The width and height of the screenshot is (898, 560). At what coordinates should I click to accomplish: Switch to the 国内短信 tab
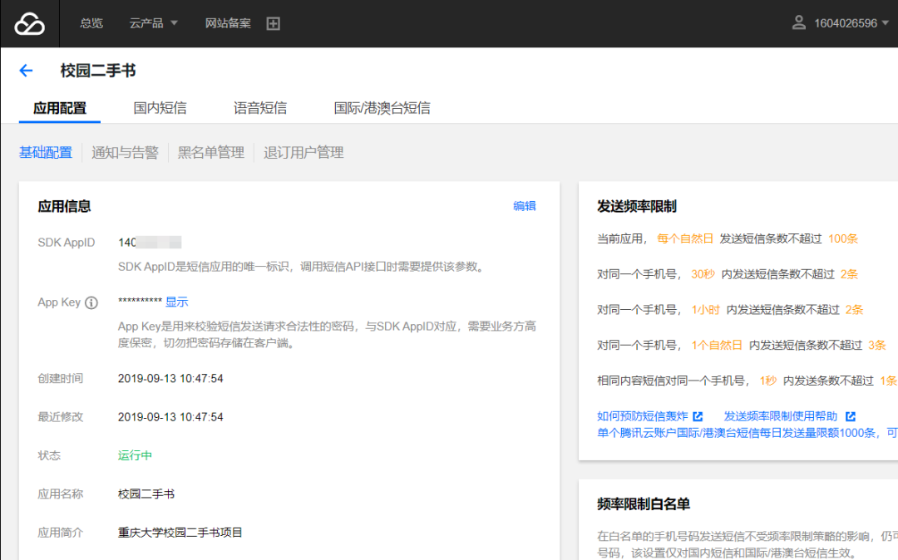point(160,108)
